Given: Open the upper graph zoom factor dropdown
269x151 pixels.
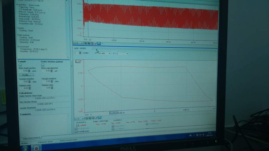Looking at the screenshot, I should (78, 43).
